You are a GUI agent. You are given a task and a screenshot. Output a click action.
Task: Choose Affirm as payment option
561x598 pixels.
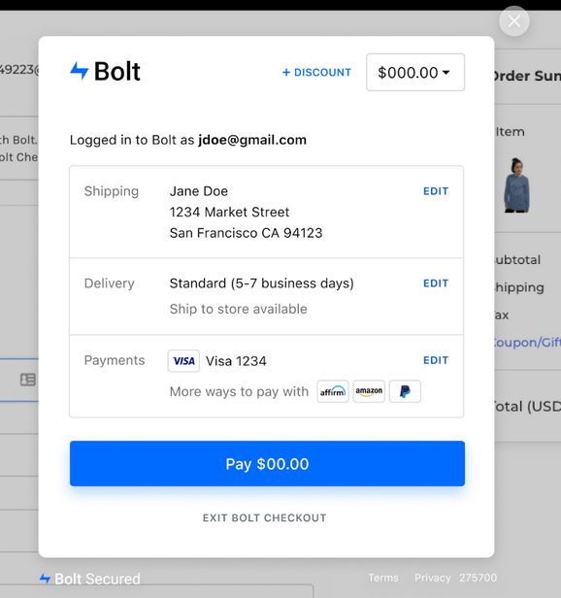click(333, 391)
